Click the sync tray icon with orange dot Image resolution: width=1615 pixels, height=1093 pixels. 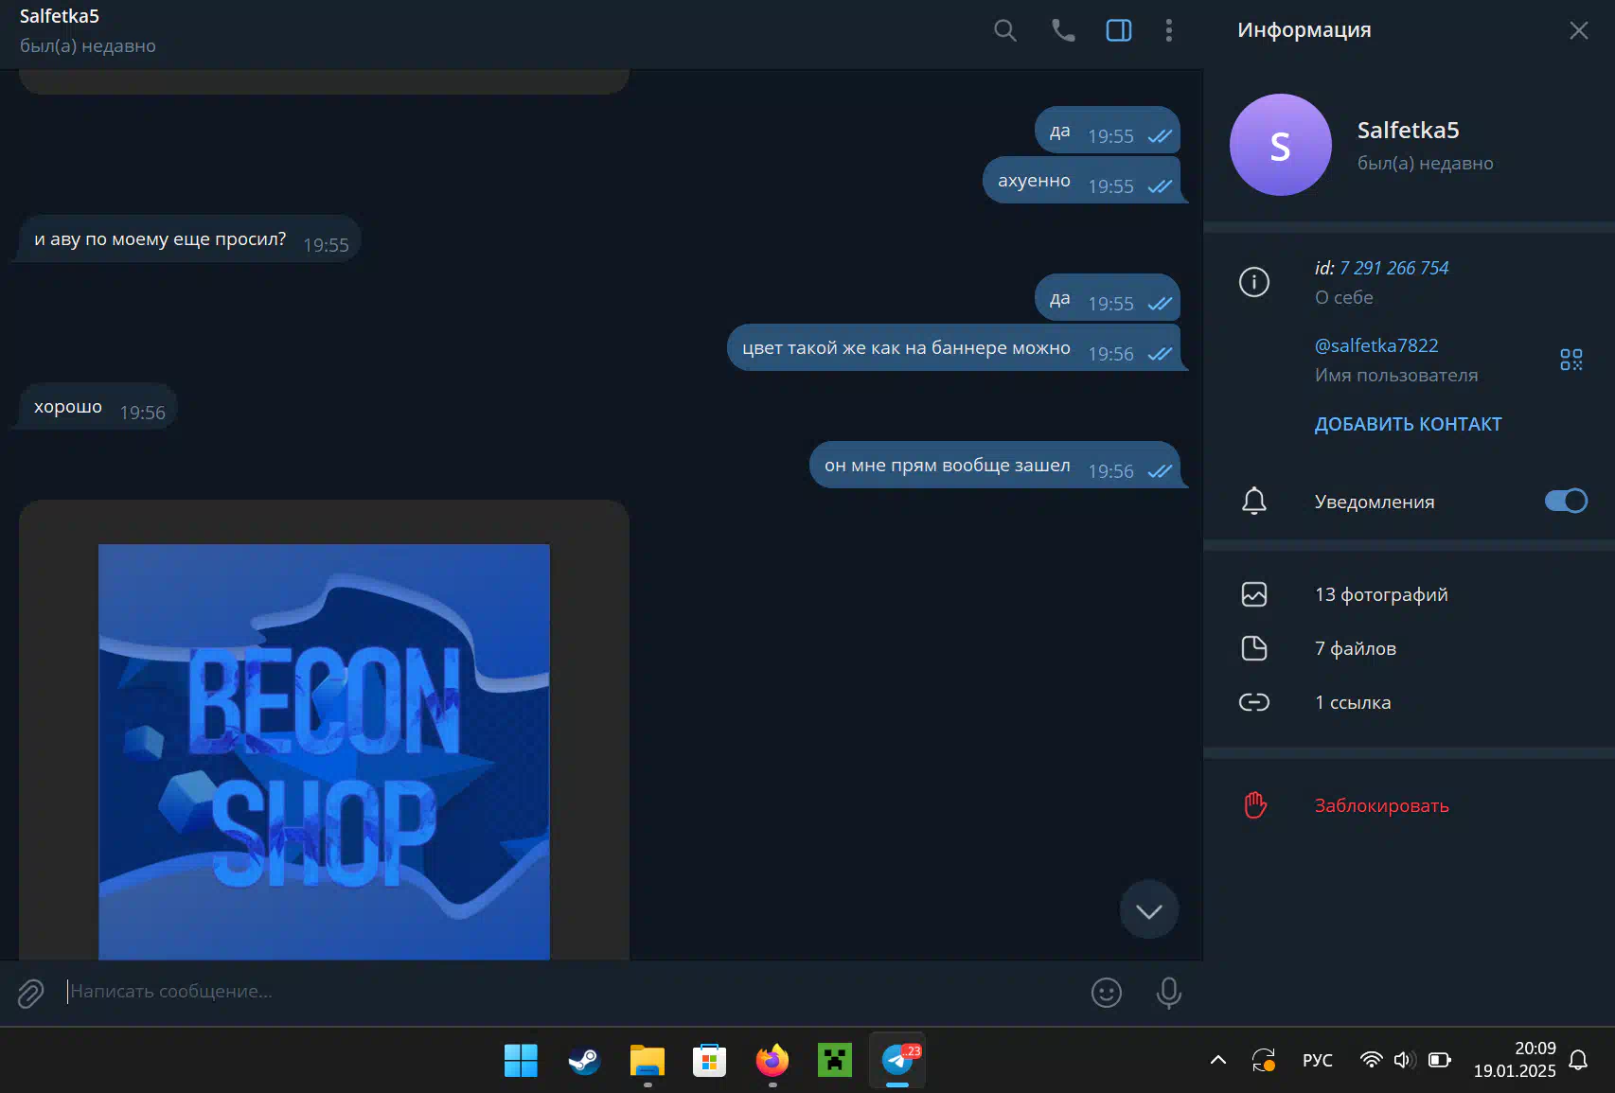[1264, 1061]
